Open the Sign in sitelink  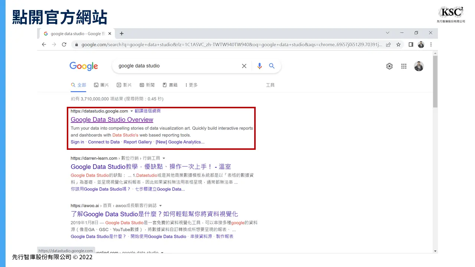(77, 142)
